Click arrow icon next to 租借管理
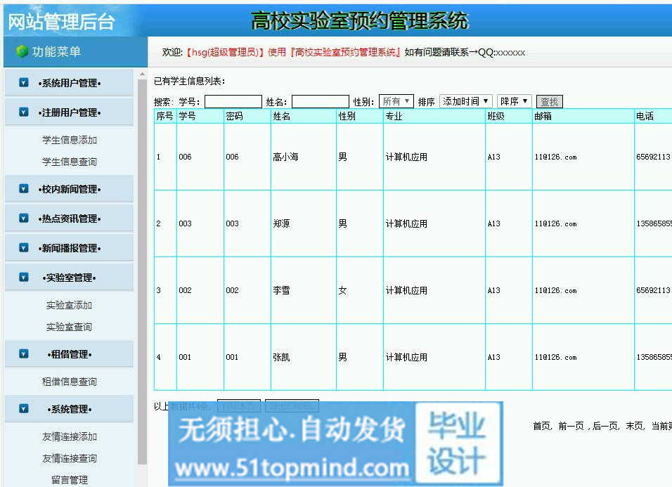Screen dimensions: 672x487 click(24, 354)
